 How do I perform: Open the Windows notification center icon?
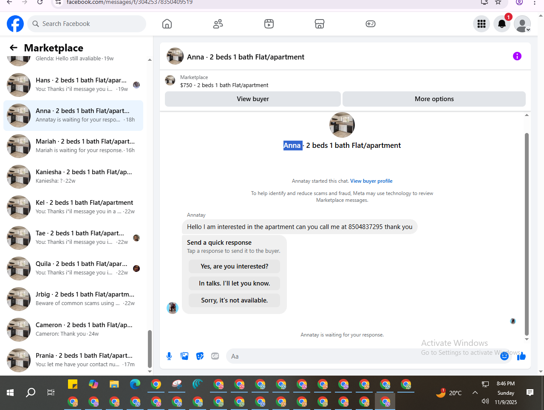click(x=530, y=393)
